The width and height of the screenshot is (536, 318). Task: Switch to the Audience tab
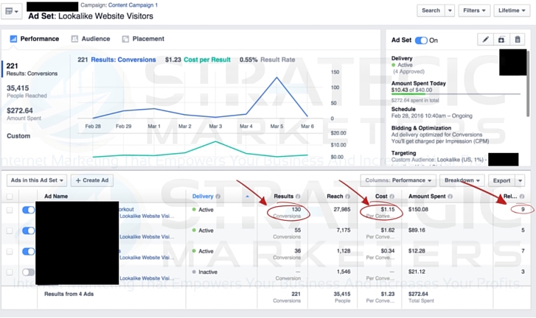[91, 39]
